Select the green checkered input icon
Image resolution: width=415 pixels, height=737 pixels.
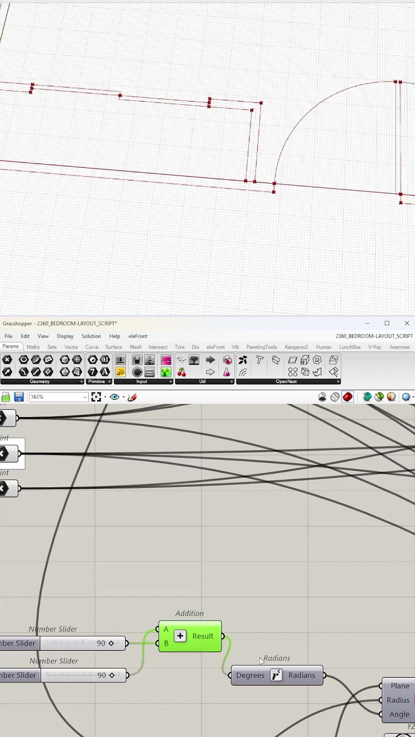click(166, 372)
